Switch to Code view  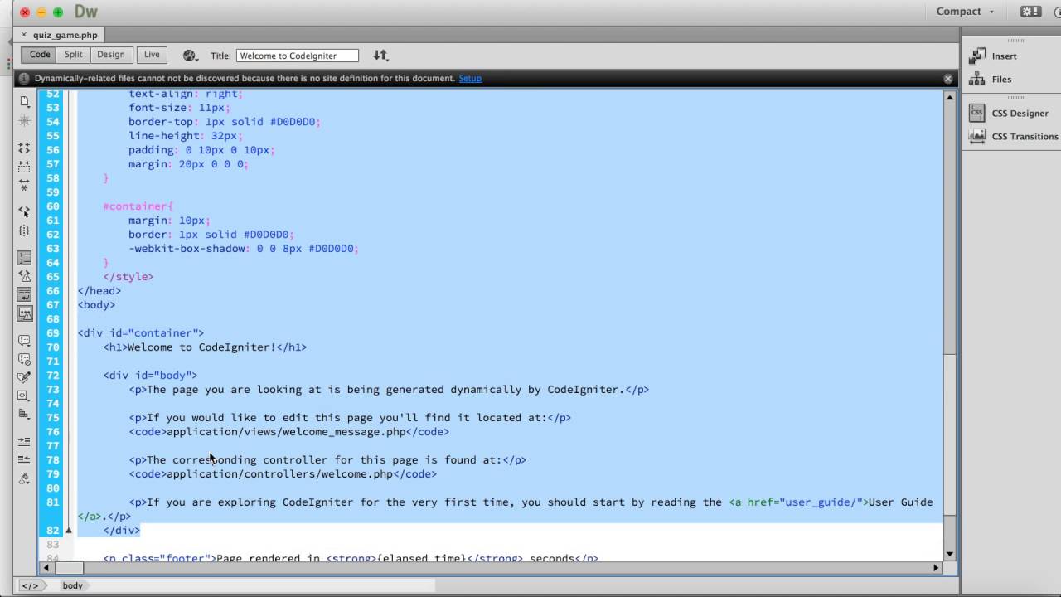coord(40,55)
